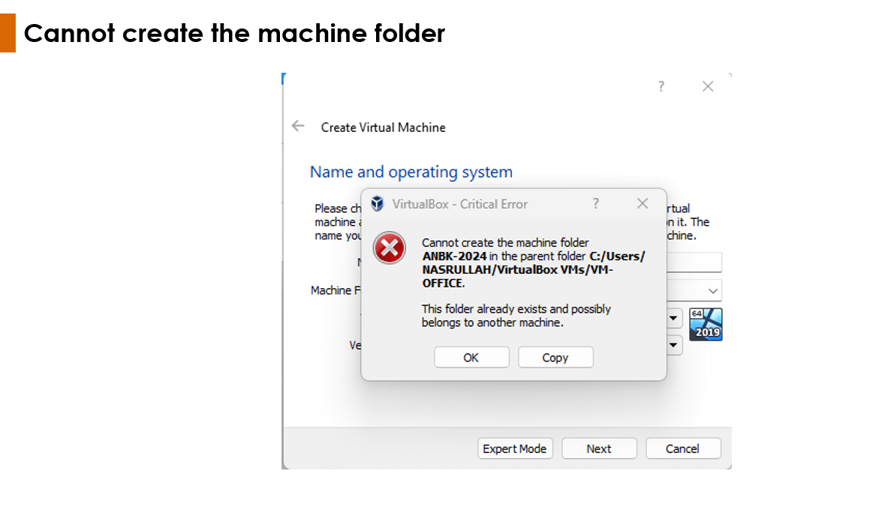Close the VirtualBox Critical Error dialog
This screenshot has width=888, height=507.
[x=643, y=204]
